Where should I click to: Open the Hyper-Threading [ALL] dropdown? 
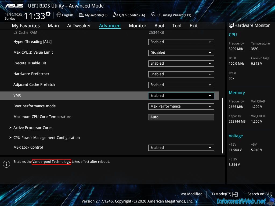click(181, 42)
